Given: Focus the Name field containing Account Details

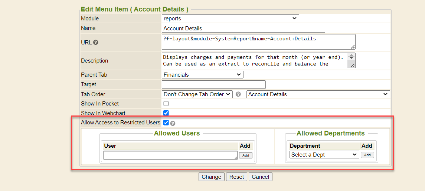Looking at the screenshot, I should pyautogui.click(x=243, y=29).
